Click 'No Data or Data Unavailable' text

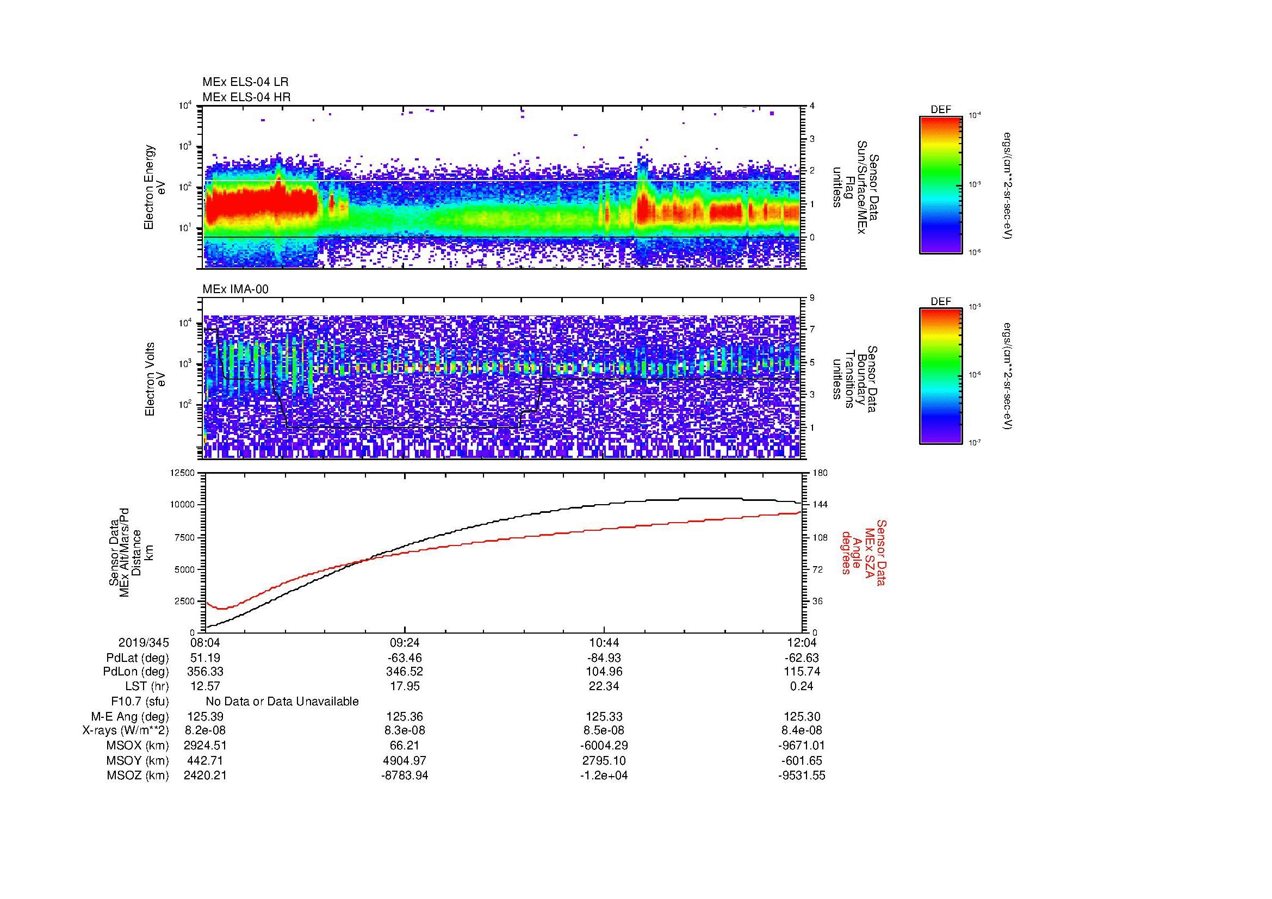[x=282, y=702]
